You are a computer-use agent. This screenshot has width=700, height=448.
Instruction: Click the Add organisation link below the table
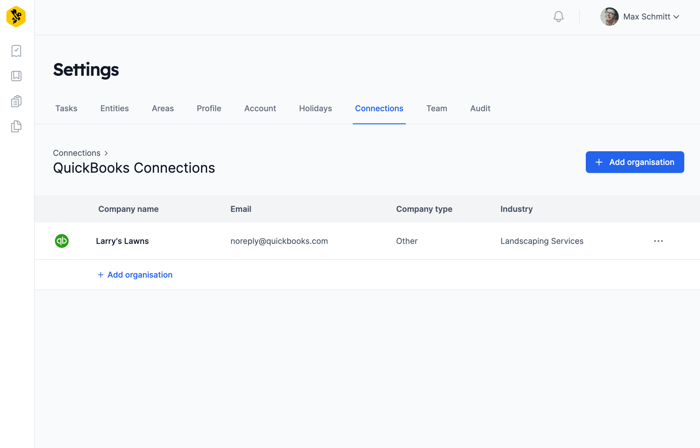tap(135, 275)
